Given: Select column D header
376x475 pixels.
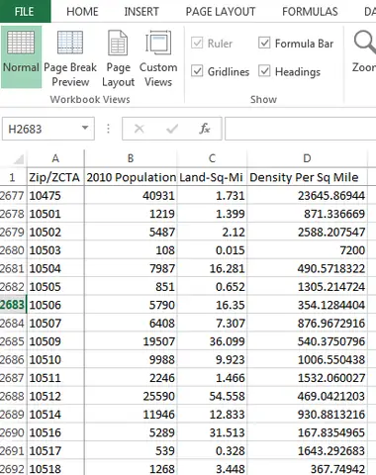Looking at the screenshot, I should [307, 158].
